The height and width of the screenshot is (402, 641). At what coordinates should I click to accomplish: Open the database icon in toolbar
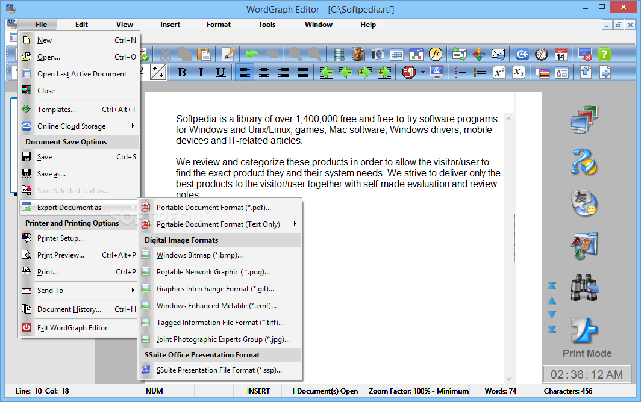[x=339, y=54]
